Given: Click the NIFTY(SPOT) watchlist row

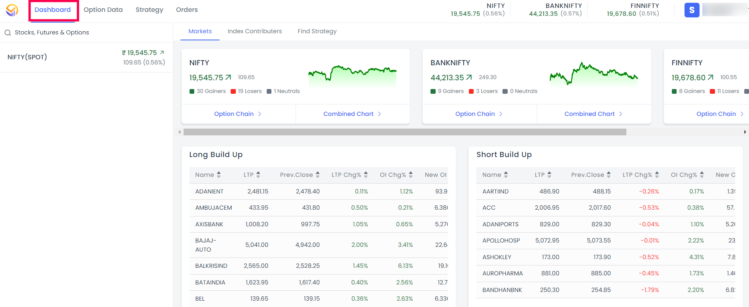Looking at the screenshot, I should pos(86,57).
